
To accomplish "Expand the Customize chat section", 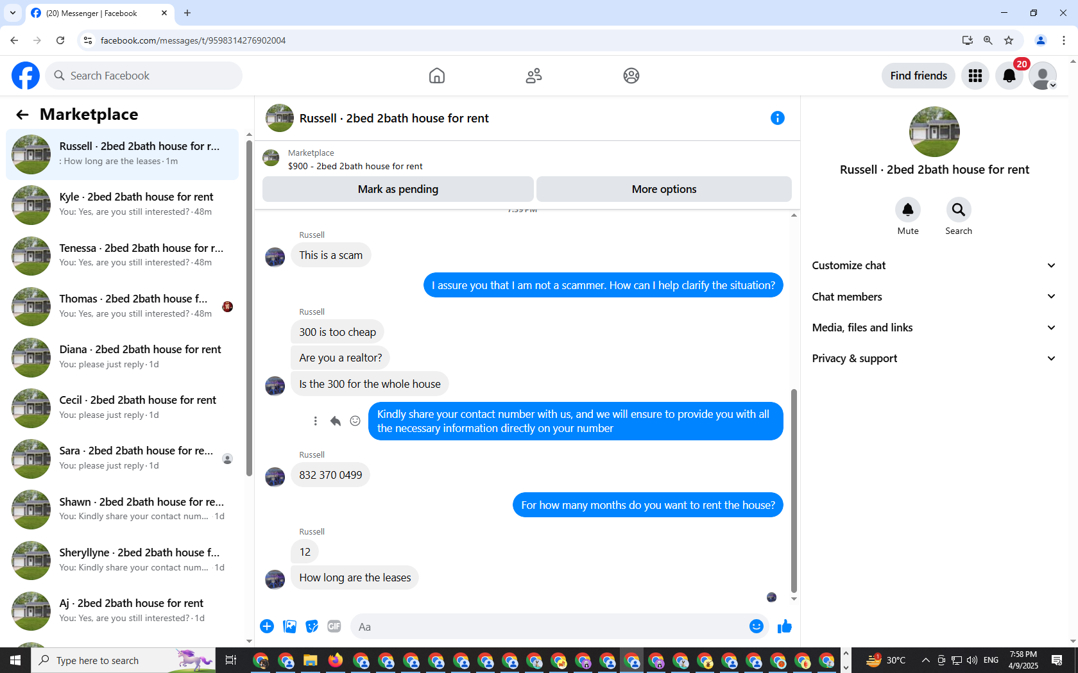I will coord(934,265).
